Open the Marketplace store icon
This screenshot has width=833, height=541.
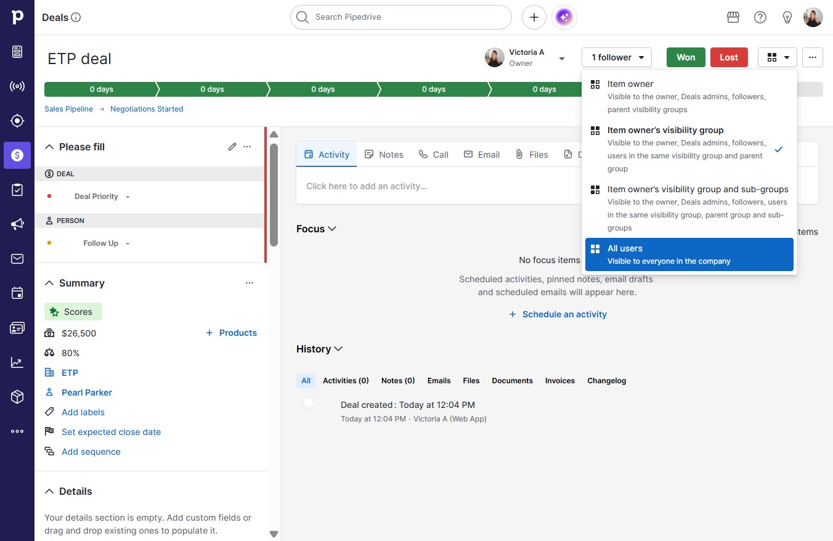tap(733, 17)
